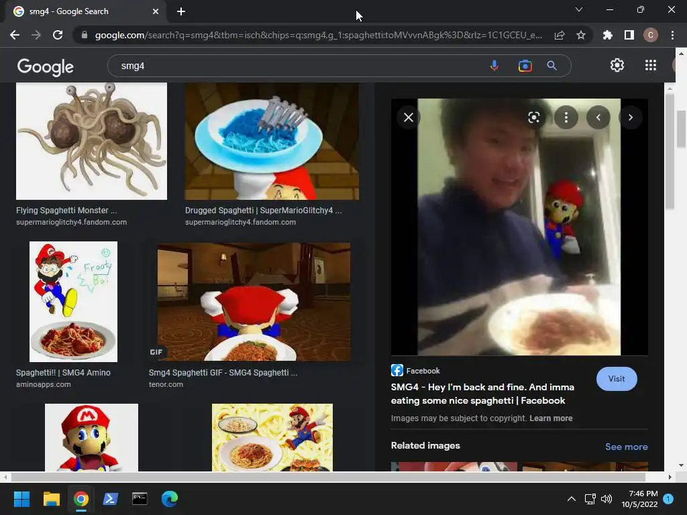Viewport: 687px width, 515px height.
Task: Click the address bar URL
Action: [x=319, y=35]
